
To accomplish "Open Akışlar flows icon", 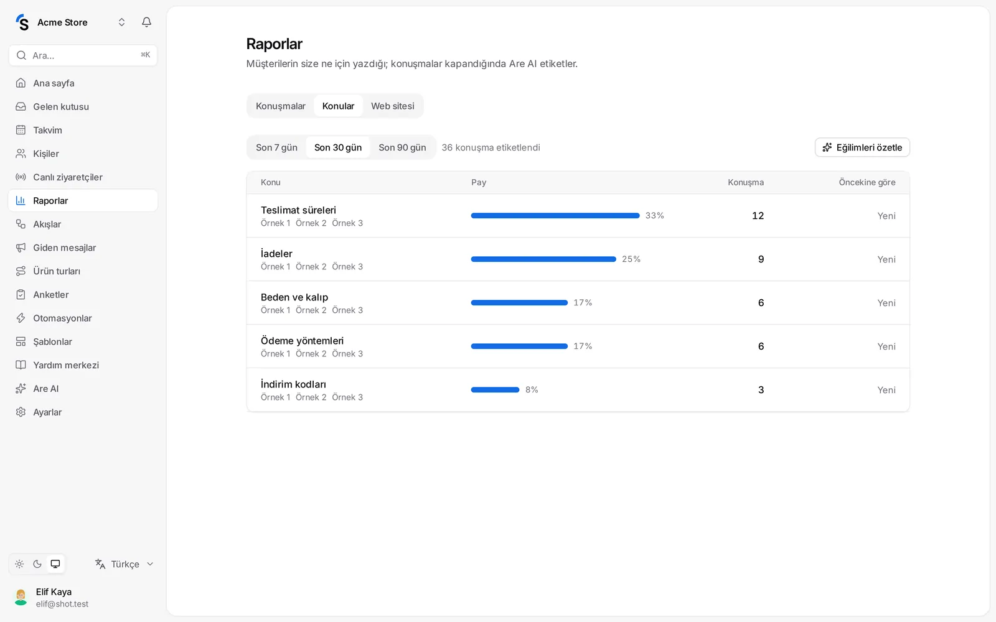I will [x=21, y=224].
